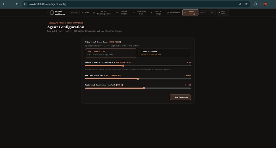Go back using the browser back arrow
Screen dimensions: 276x148
coord(4,4)
